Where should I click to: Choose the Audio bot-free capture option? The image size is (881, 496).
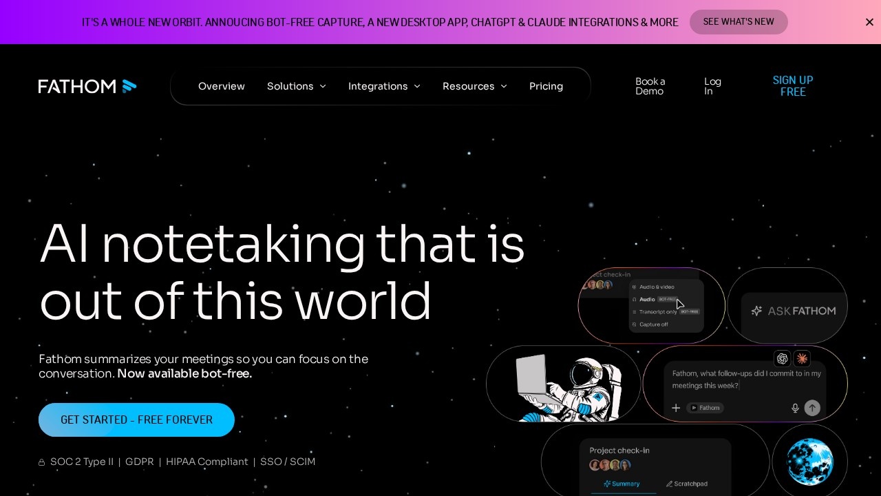(x=655, y=299)
